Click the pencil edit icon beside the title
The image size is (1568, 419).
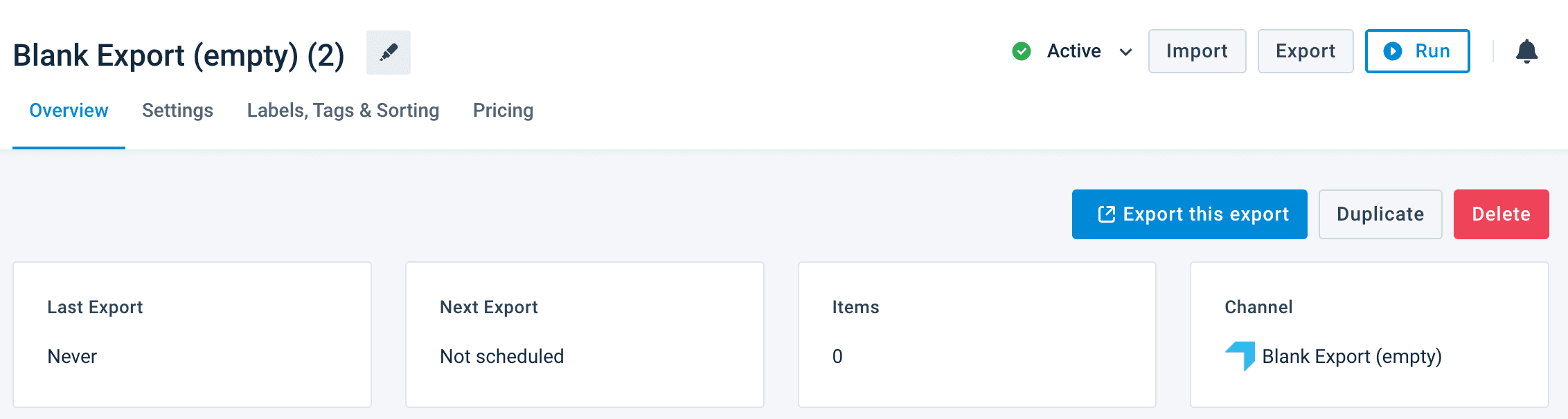click(389, 53)
